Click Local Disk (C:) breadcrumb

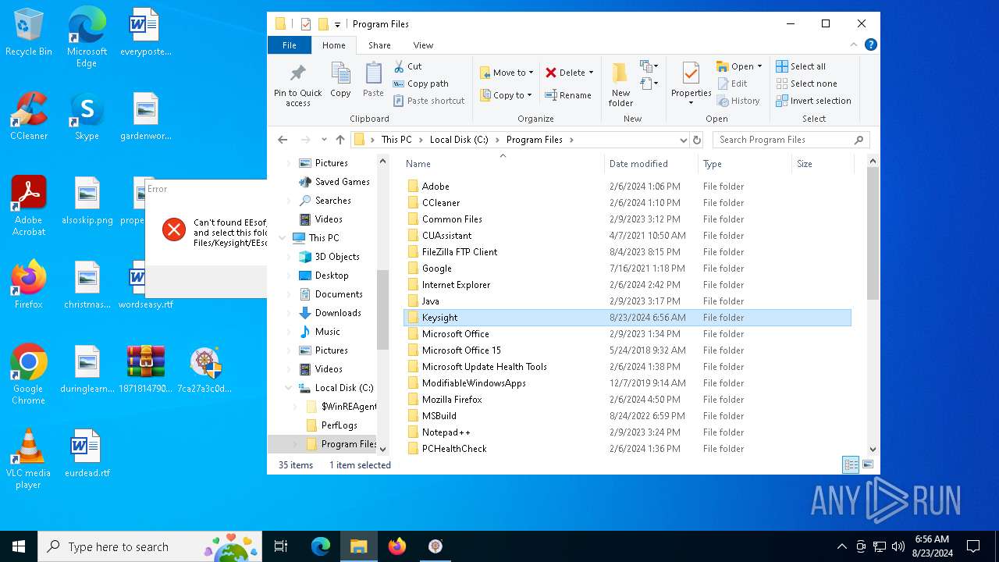pyautogui.click(x=459, y=140)
